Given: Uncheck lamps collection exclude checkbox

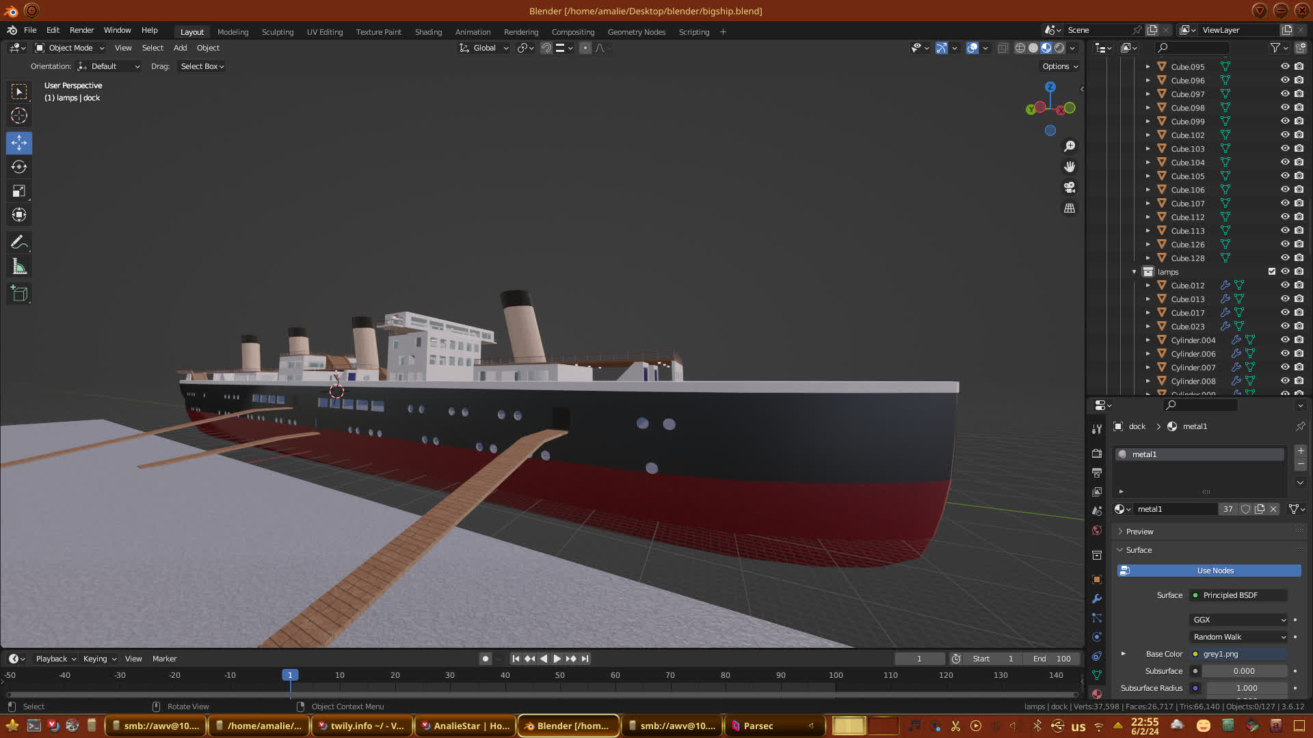Looking at the screenshot, I should click(1272, 271).
